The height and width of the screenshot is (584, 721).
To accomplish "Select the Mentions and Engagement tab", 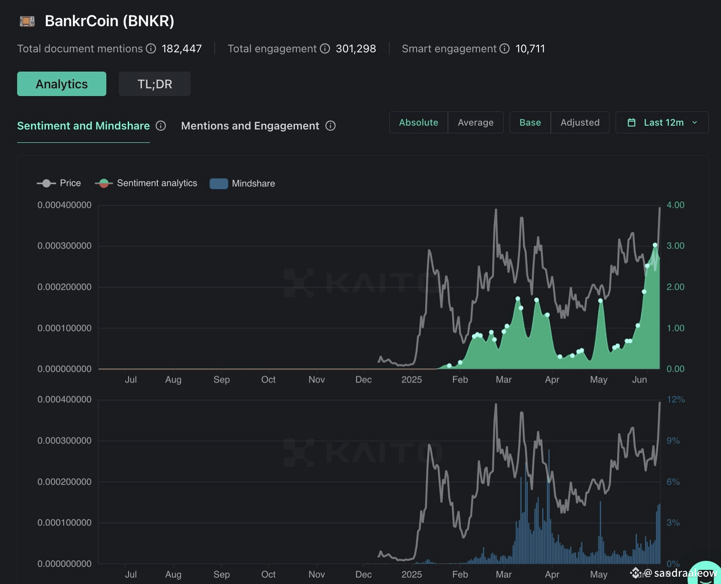I will pos(250,126).
